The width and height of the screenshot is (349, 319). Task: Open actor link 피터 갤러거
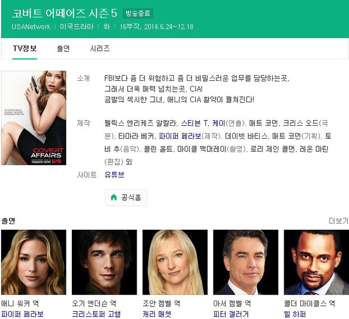(x=230, y=314)
